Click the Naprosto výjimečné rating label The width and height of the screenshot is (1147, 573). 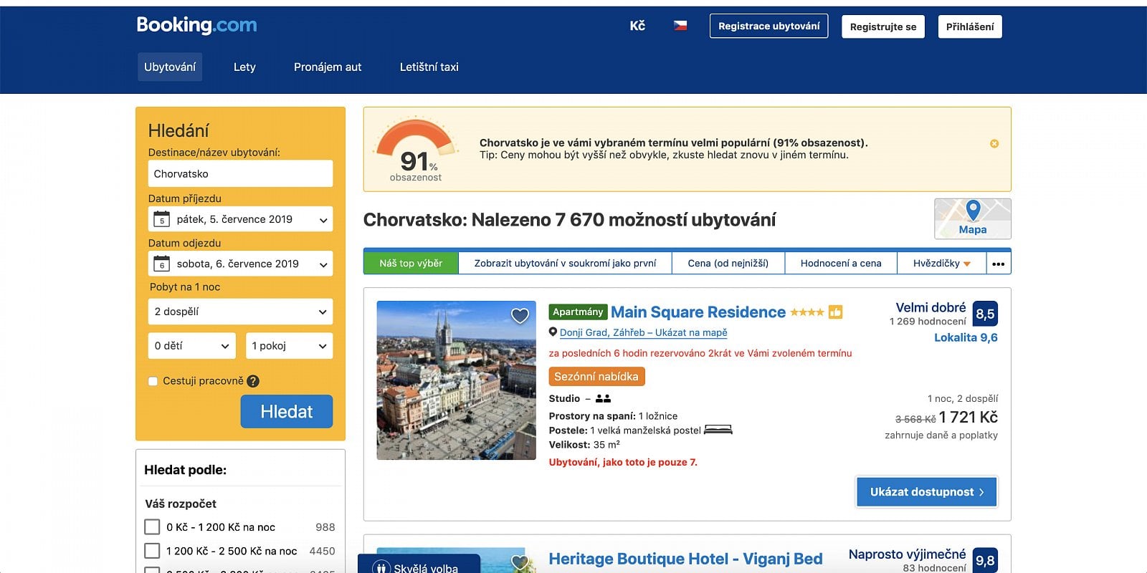pyautogui.click(x=908, y=554)
